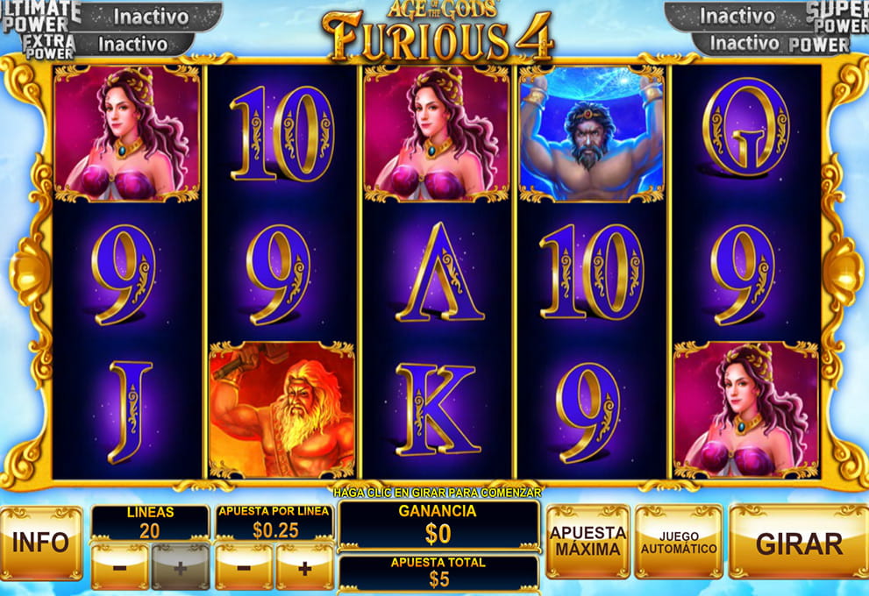Click the goddess symbol on fifth reel
Image resolution: width=869 pixels, height=596 pixels.
746,410
